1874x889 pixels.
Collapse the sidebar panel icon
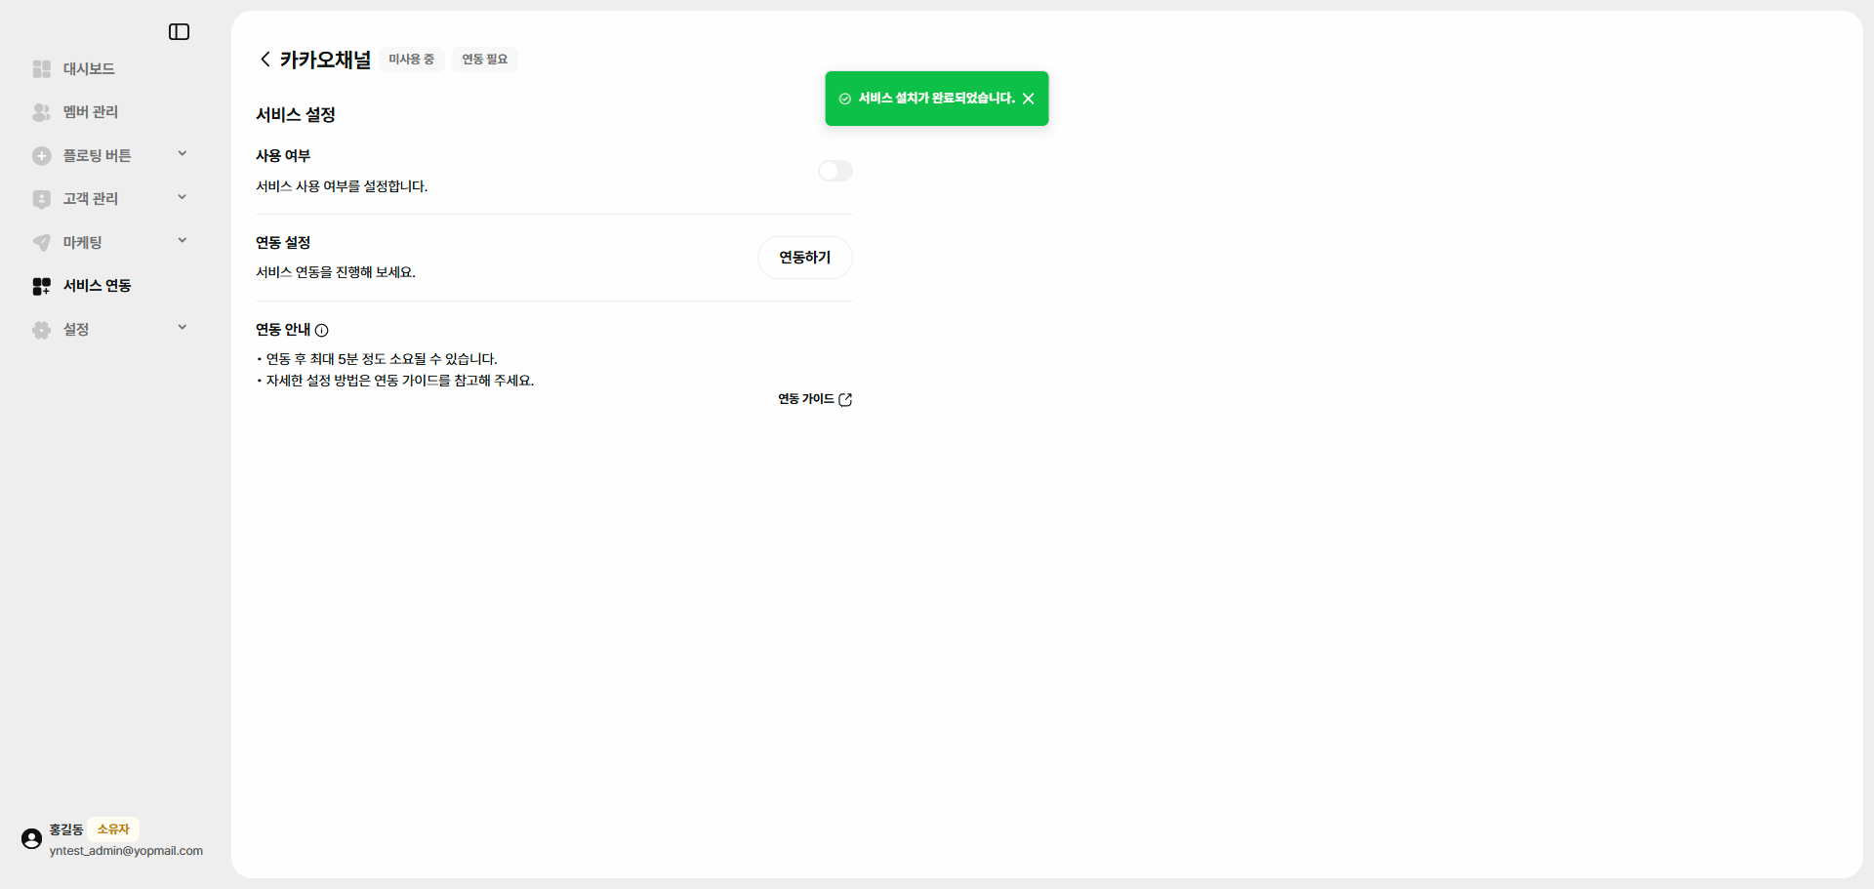(x=179, y=32)
